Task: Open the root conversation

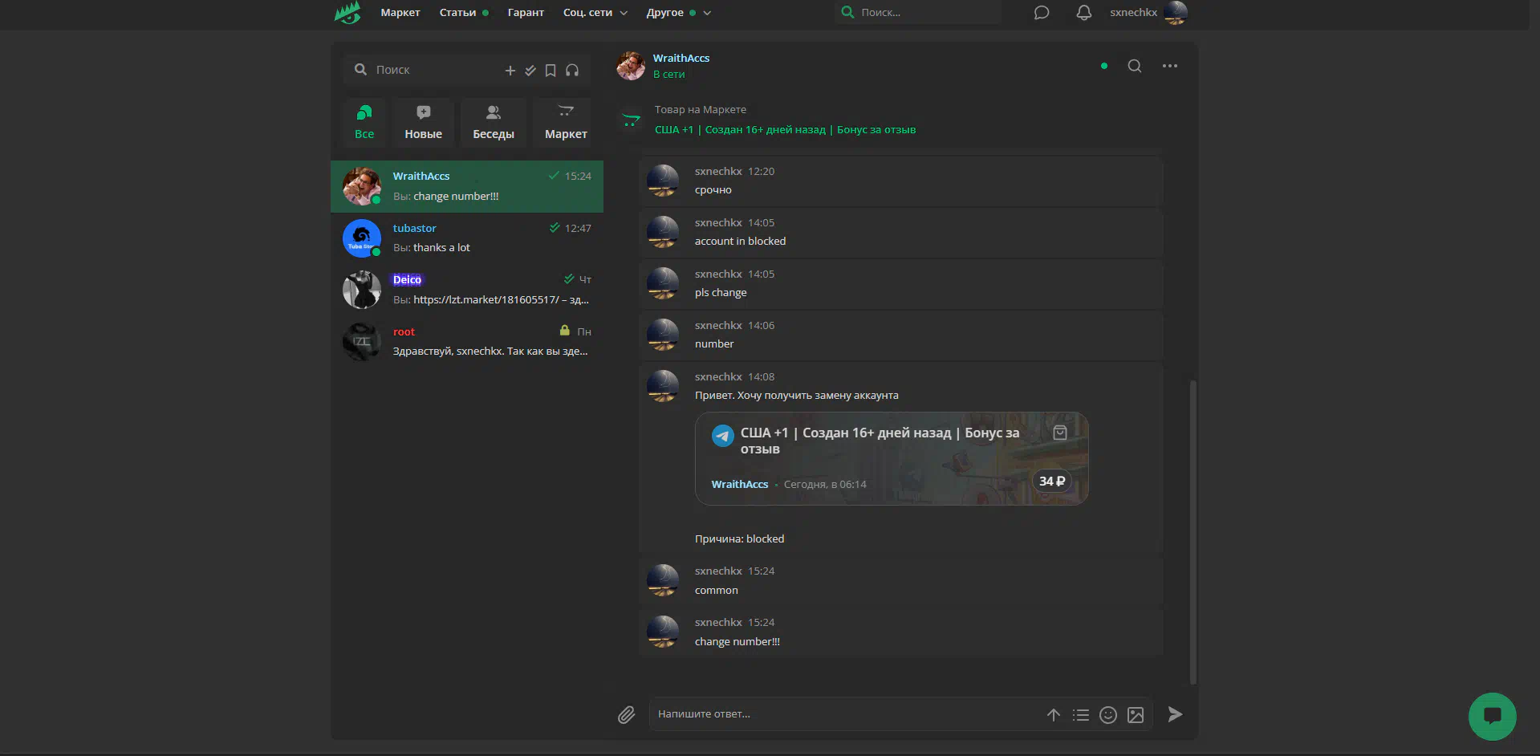Action: (467, 342)
